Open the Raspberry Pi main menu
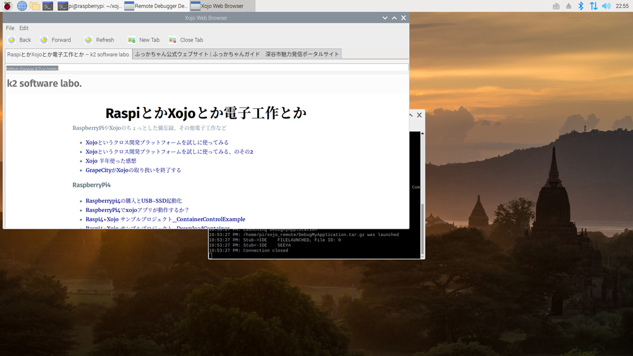Image resolution: width=633 pixels, height=356 pixels. coord(7,6)
